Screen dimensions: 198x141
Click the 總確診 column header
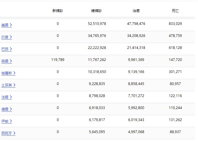tap(97, 11)
